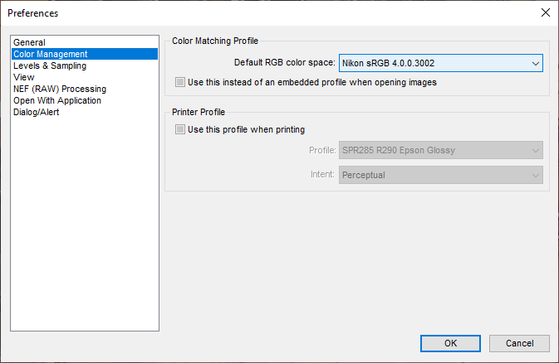Select Dialog/Alert preferences category
This screenshot has height=363, width=559.
tap(85, 112)
